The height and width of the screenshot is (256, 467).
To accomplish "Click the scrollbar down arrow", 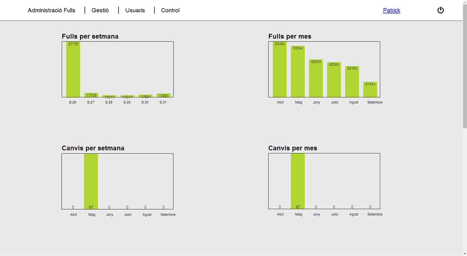I will (x=465, y=253).
